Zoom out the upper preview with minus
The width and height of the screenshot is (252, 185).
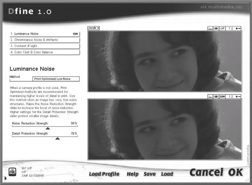pos(239,28)
